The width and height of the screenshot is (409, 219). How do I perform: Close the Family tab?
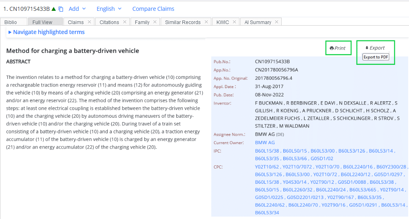(155, 22)
